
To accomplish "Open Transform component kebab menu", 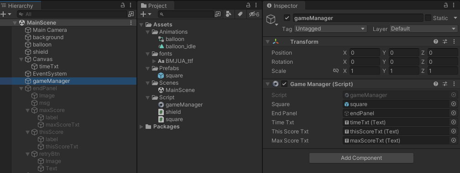I will point(454,41).
